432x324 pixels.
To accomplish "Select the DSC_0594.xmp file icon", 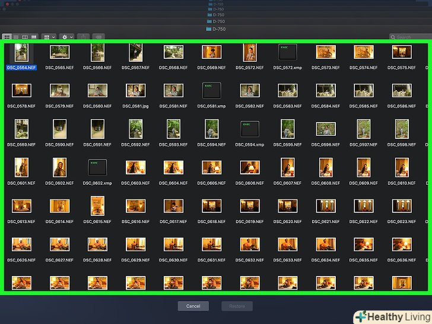I will point(249,129).
